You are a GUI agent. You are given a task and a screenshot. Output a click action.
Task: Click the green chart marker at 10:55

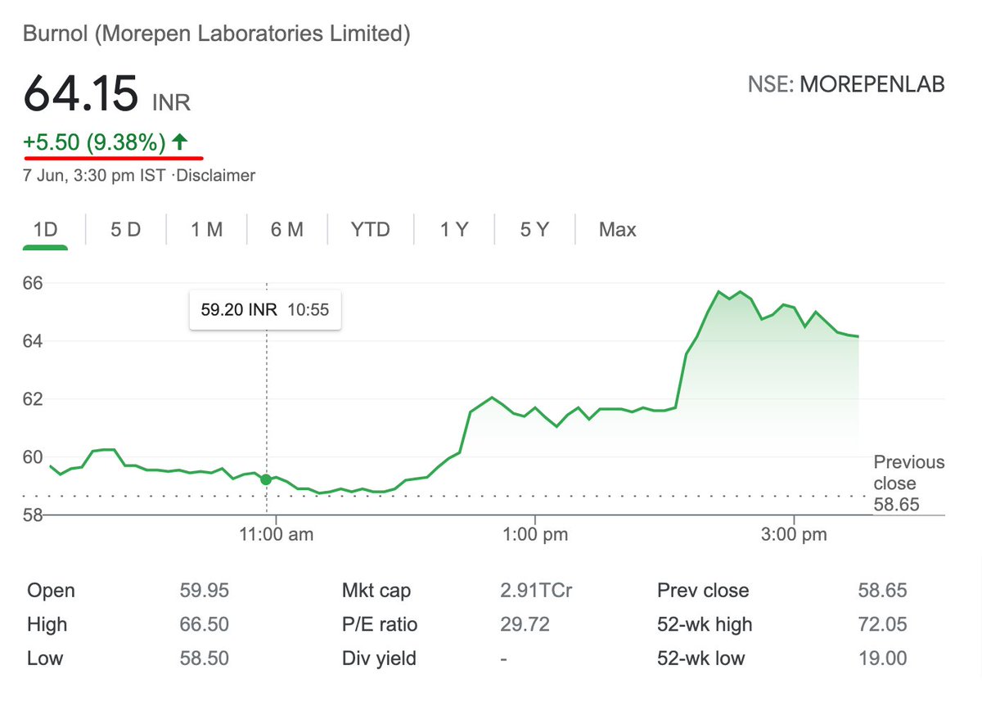click(x=266, y=479)
